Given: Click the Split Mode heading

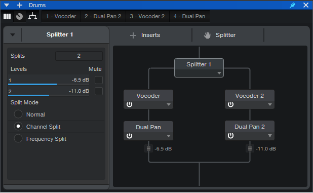Looking at the screenshot, I should [x=24, y=103].
